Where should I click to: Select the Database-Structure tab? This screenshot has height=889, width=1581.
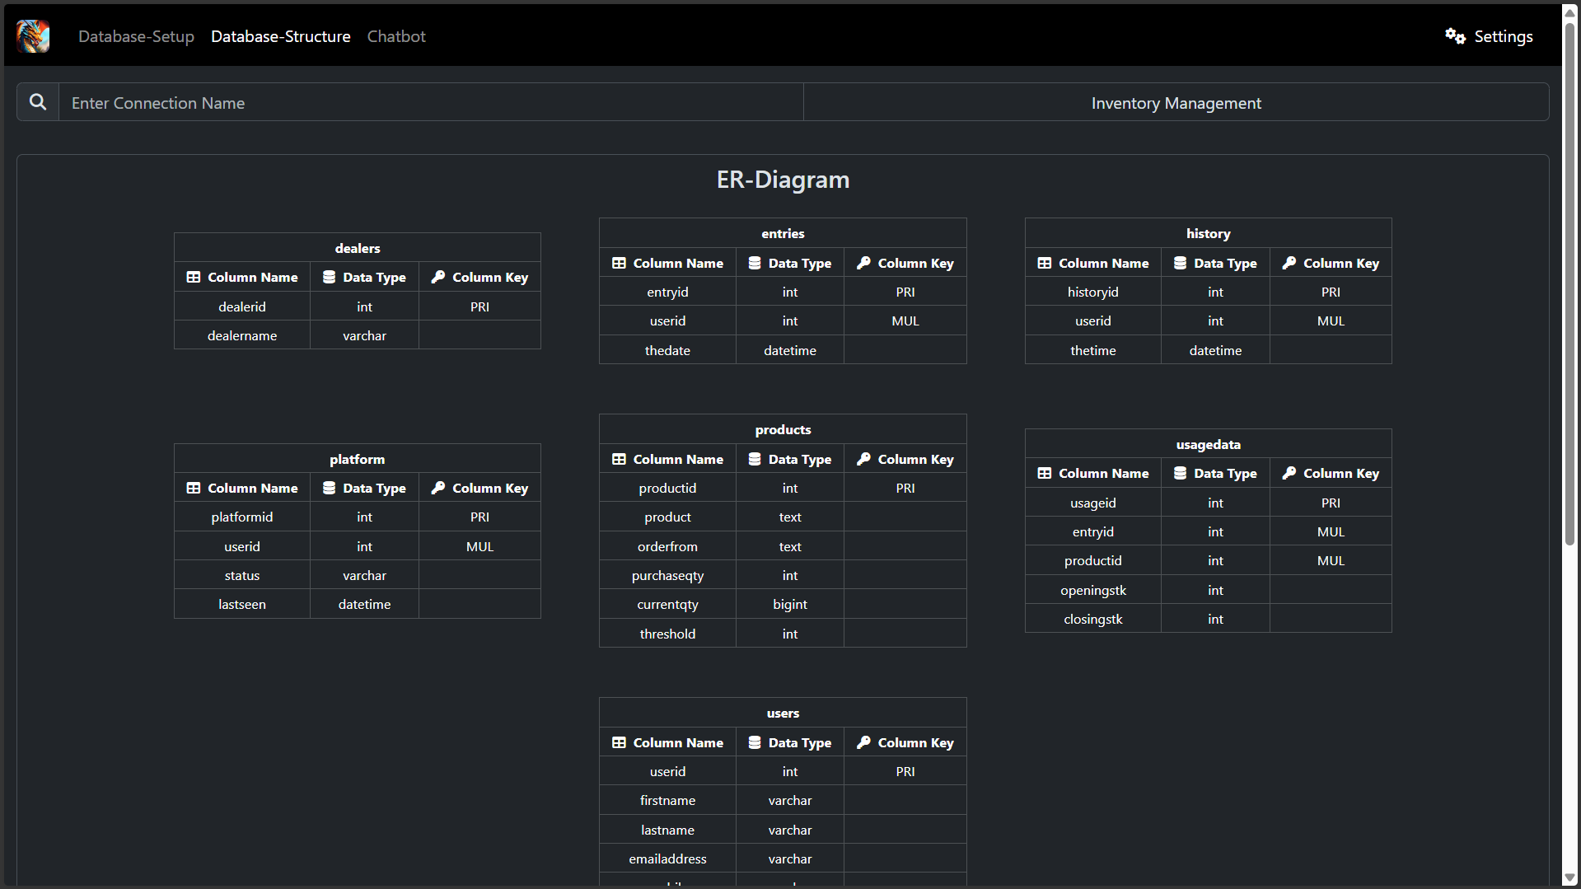(x=280, y=36)
